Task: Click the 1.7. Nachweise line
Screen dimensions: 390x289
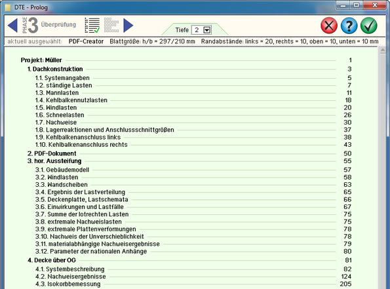Action: 56,123
